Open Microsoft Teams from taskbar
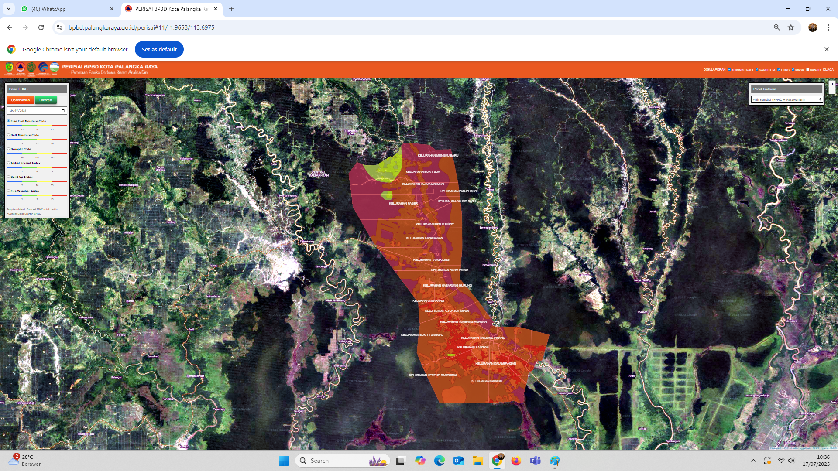Viewport: 838px width, 471px height. coord(536,461)
